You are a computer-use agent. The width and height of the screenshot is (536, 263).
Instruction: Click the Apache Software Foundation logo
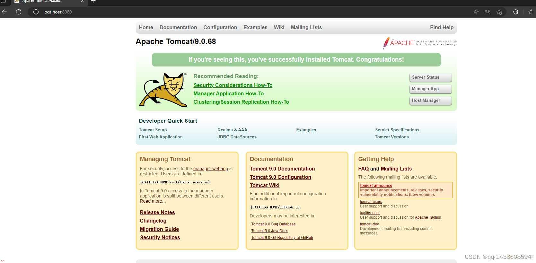point(420,43)
